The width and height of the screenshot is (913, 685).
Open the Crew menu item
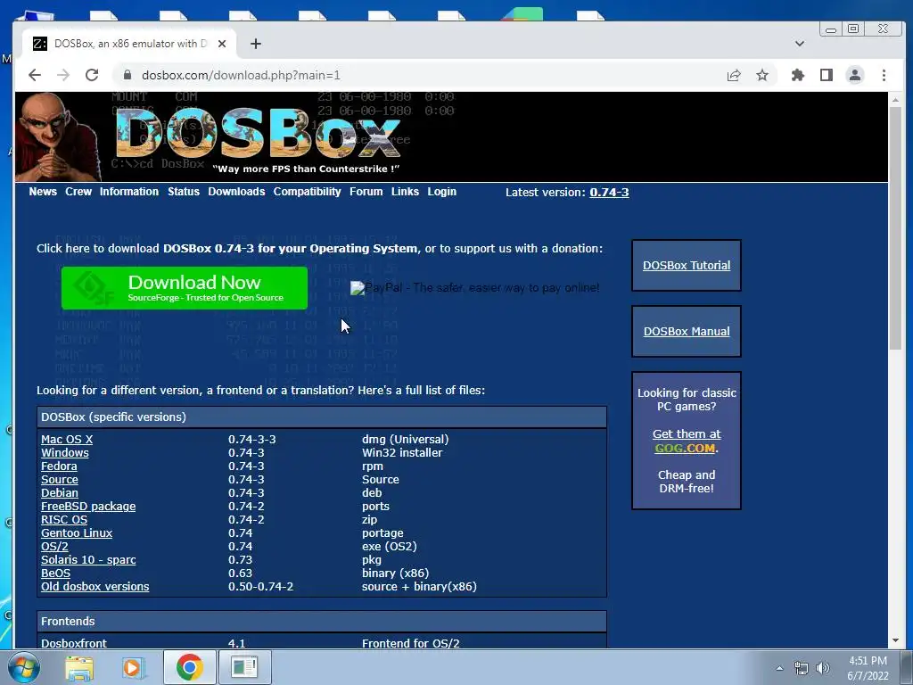[x=78, y=192]
